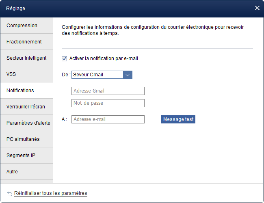Select the Notifications tab

26,91
